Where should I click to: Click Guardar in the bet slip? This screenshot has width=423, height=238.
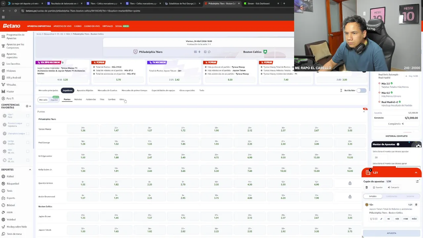click(x=378, y=187)
